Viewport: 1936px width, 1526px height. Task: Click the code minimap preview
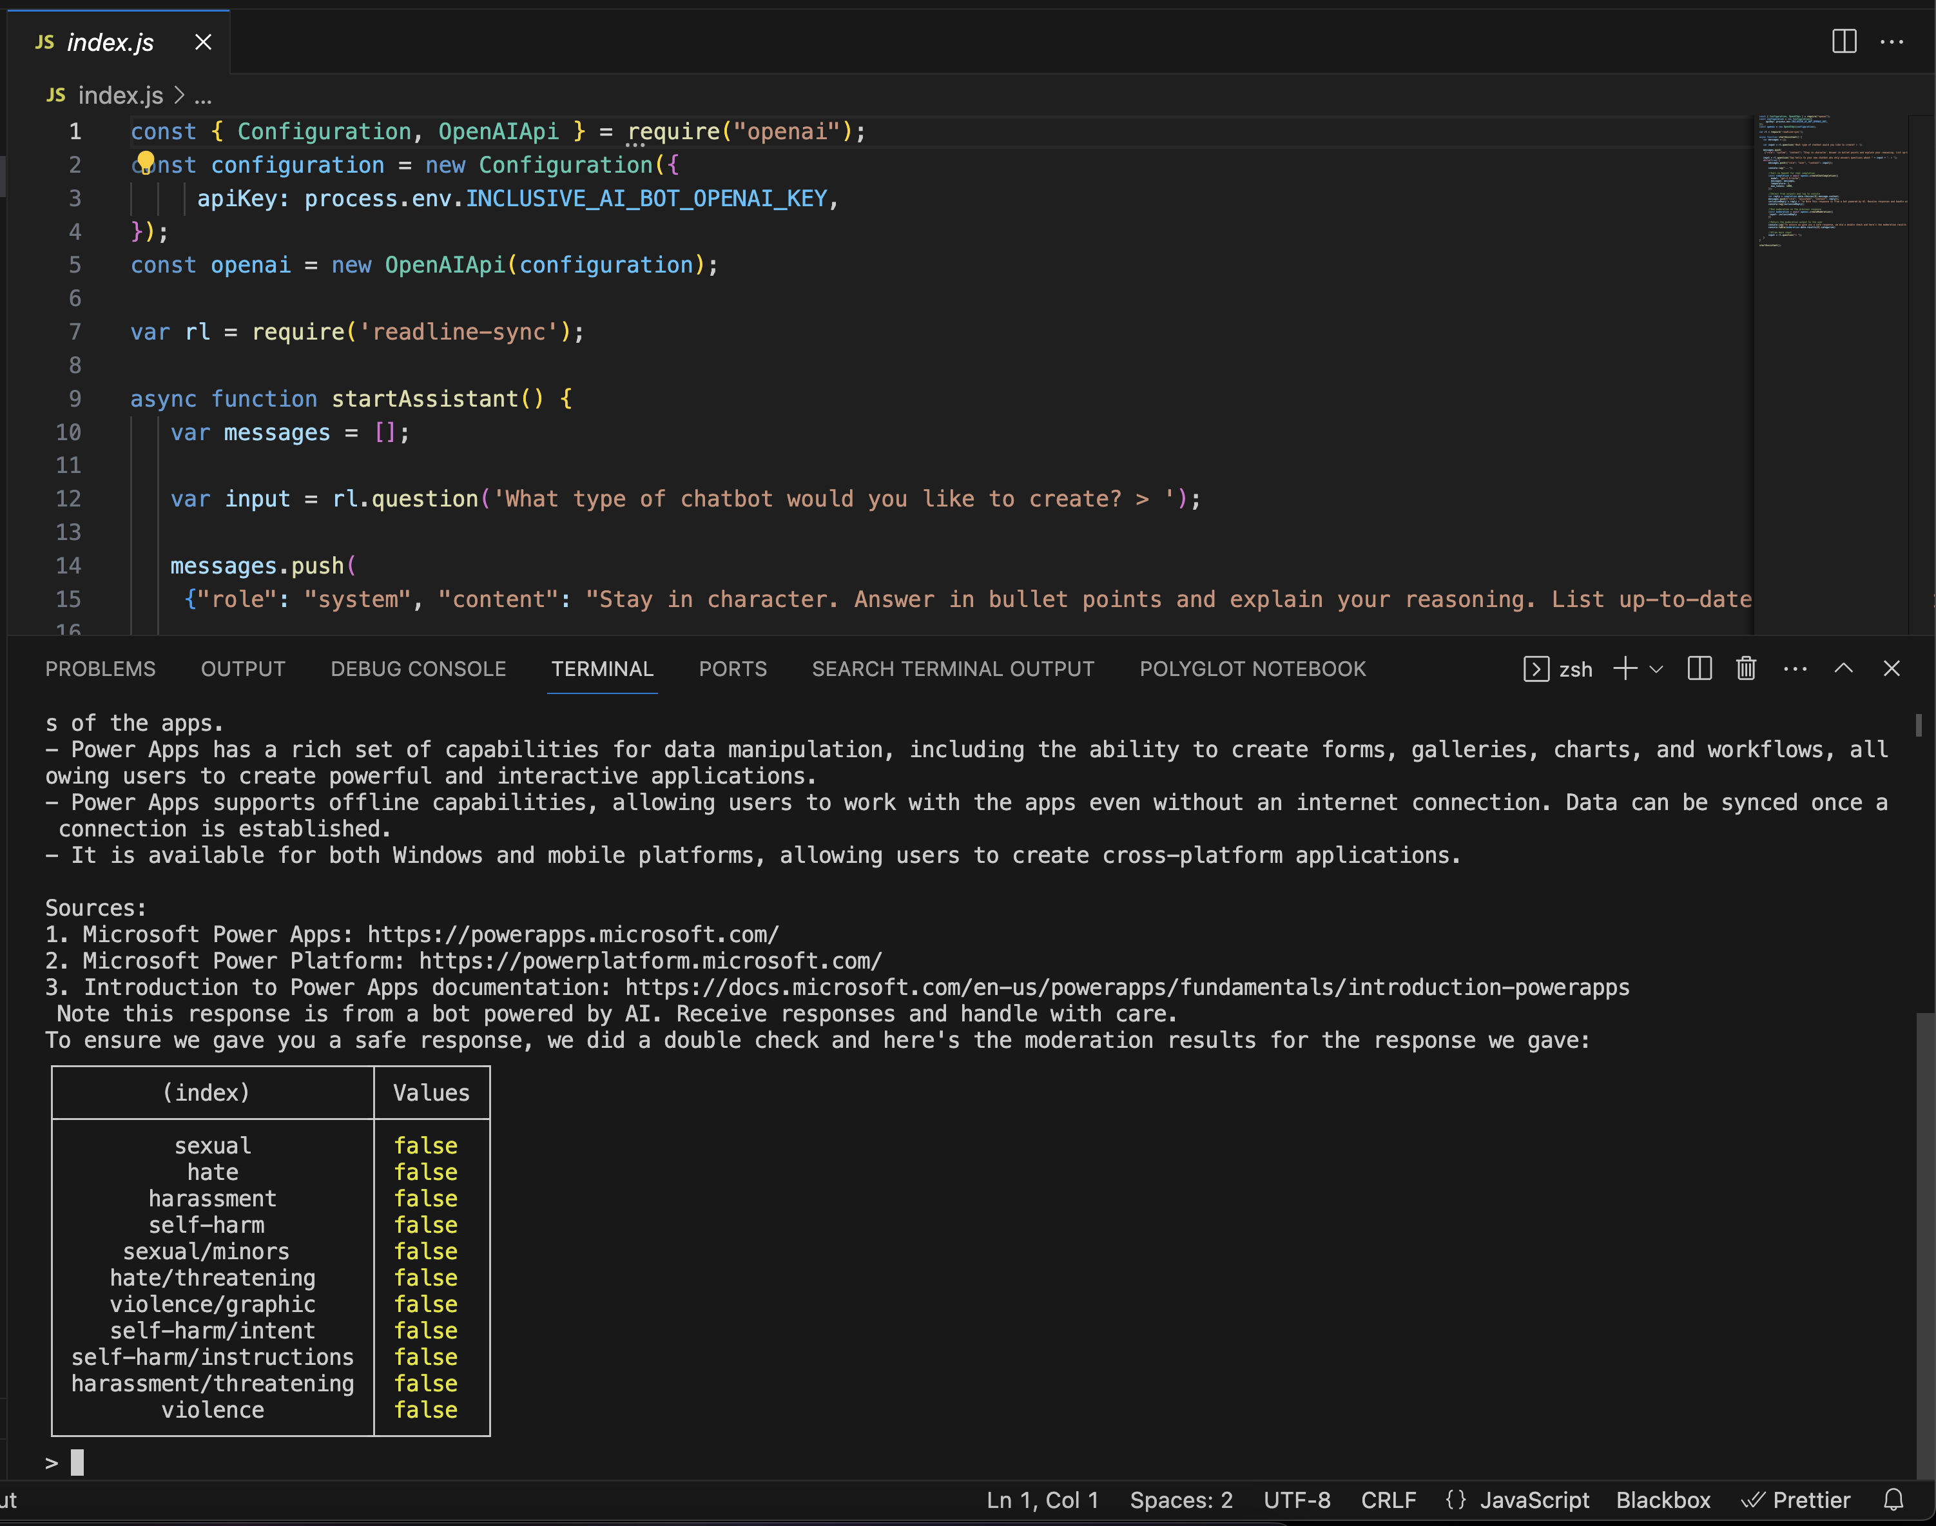1832,179
